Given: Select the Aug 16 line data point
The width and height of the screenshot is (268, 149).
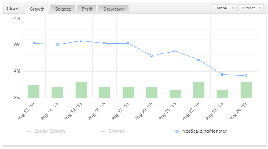Looking at the screenshot, I should pyautogui.click(x=104, y=44).
